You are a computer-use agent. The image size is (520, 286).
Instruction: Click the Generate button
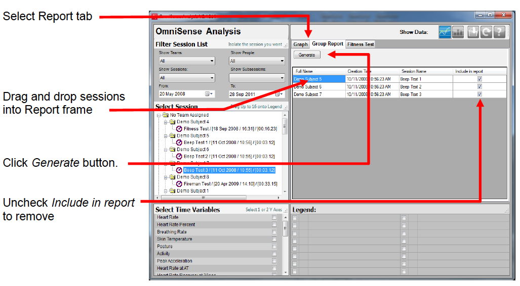(307, 55)
